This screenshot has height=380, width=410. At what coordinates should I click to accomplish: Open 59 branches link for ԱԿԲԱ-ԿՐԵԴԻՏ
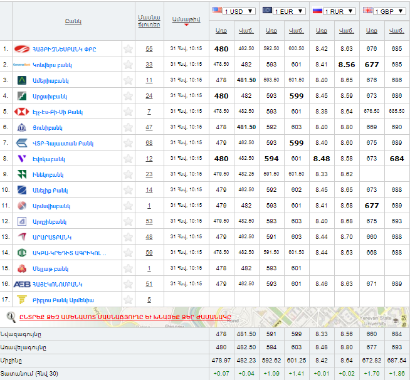coord(149,253)
